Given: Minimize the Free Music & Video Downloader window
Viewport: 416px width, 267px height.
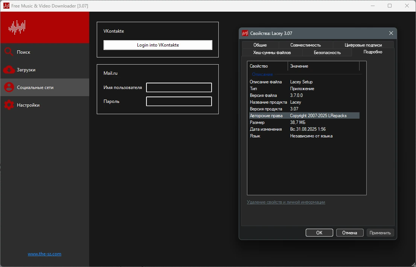Looking at the screenshot, I should tap(373, 6).
